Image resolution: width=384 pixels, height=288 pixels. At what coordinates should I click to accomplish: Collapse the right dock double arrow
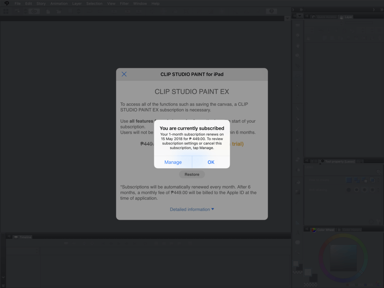(382, 10)
